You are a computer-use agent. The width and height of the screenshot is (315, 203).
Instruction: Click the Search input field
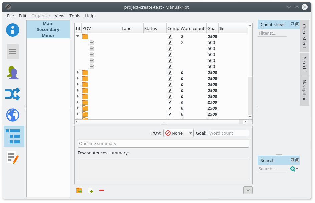[272, 169]
